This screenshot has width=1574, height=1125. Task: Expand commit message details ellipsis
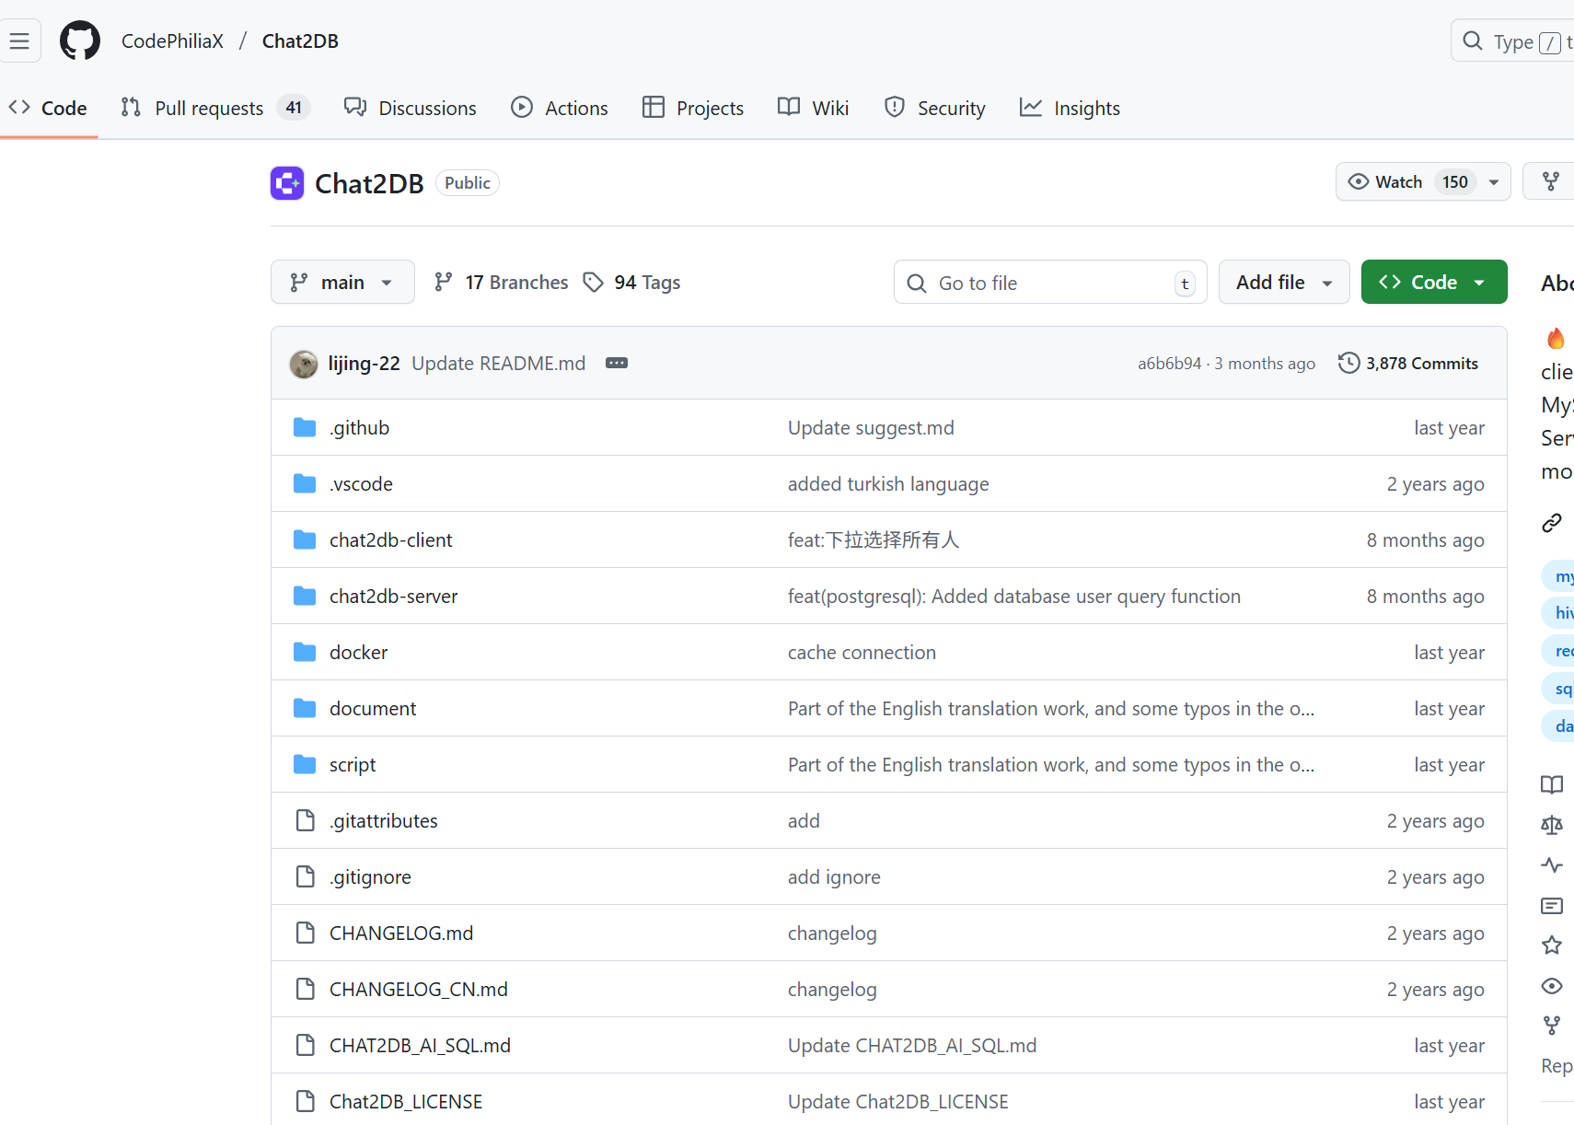click(617, 363)
